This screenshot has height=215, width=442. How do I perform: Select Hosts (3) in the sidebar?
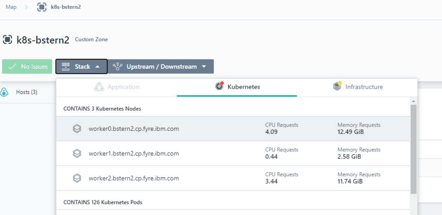click(26, 92)
